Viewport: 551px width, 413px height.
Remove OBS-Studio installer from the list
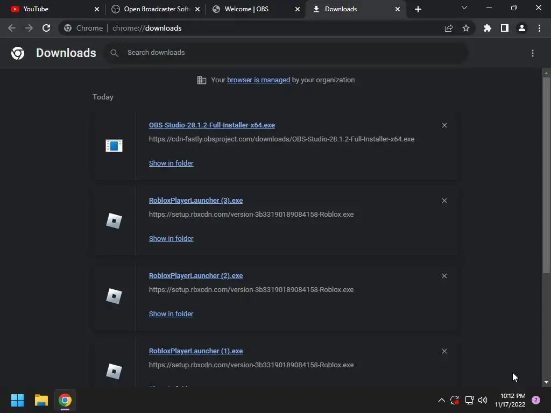[x=444, y=125]
